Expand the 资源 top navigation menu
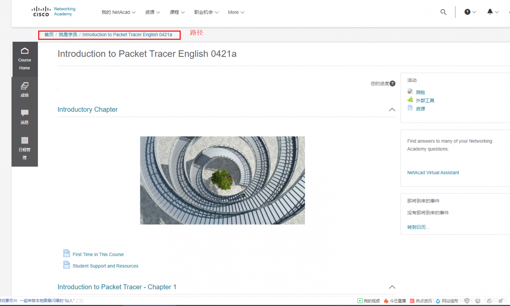Viewport: 510px width, 306px height. (153, 12)
